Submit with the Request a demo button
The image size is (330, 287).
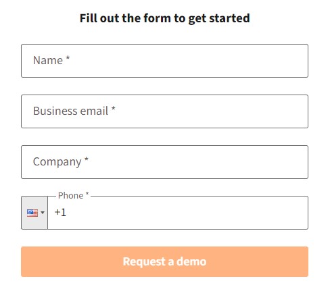(x=164, y=261)
